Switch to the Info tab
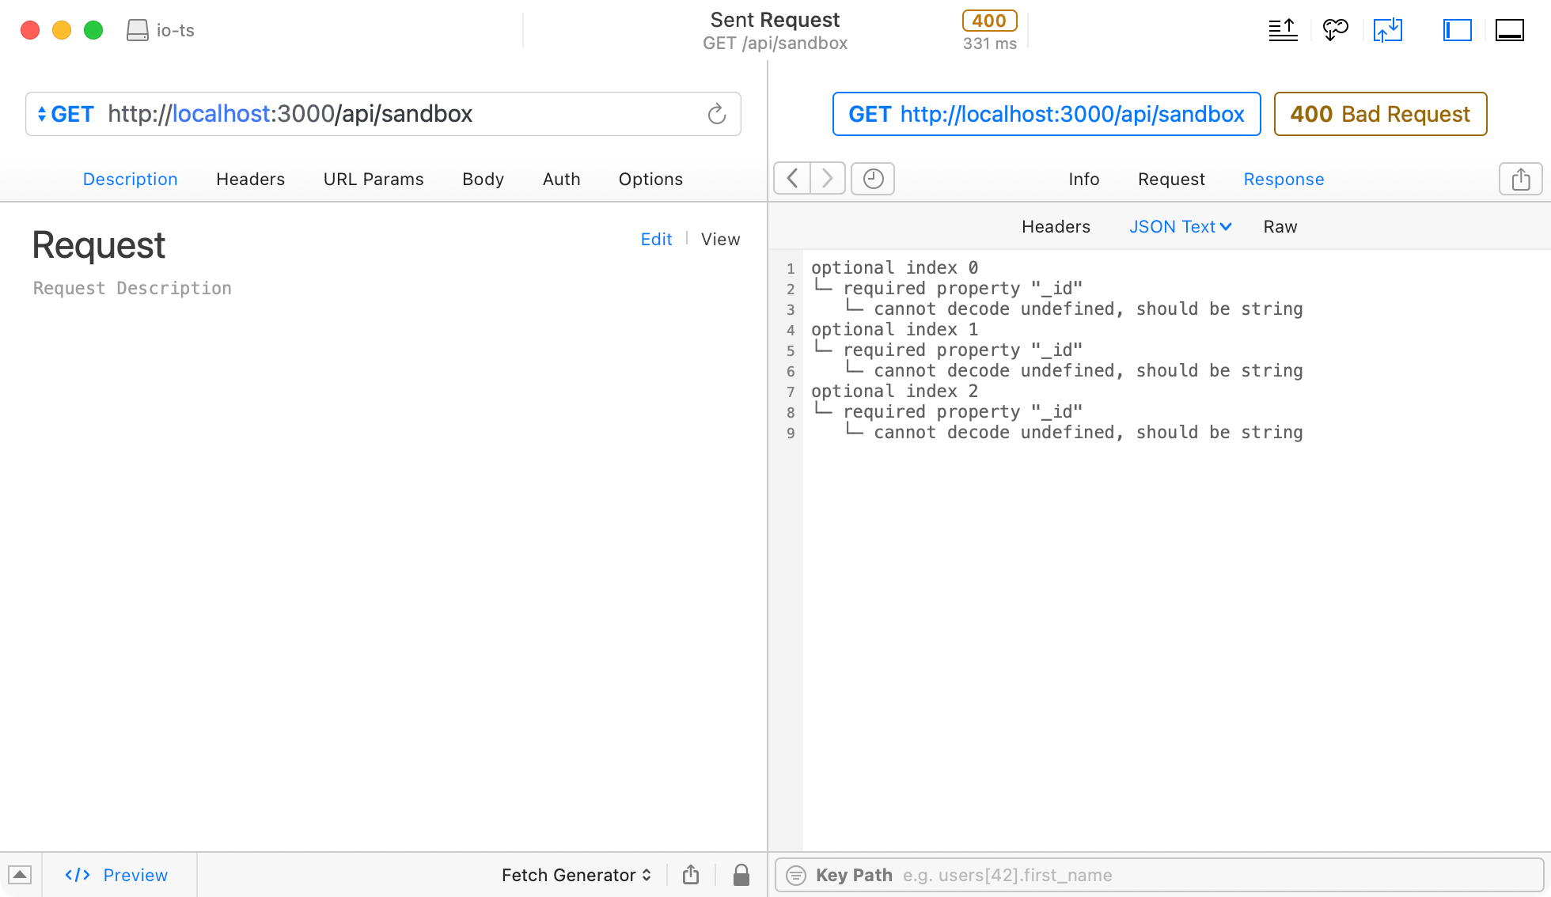Image resolution: width=1551 pixels, height=897 pixels. 1083,179
